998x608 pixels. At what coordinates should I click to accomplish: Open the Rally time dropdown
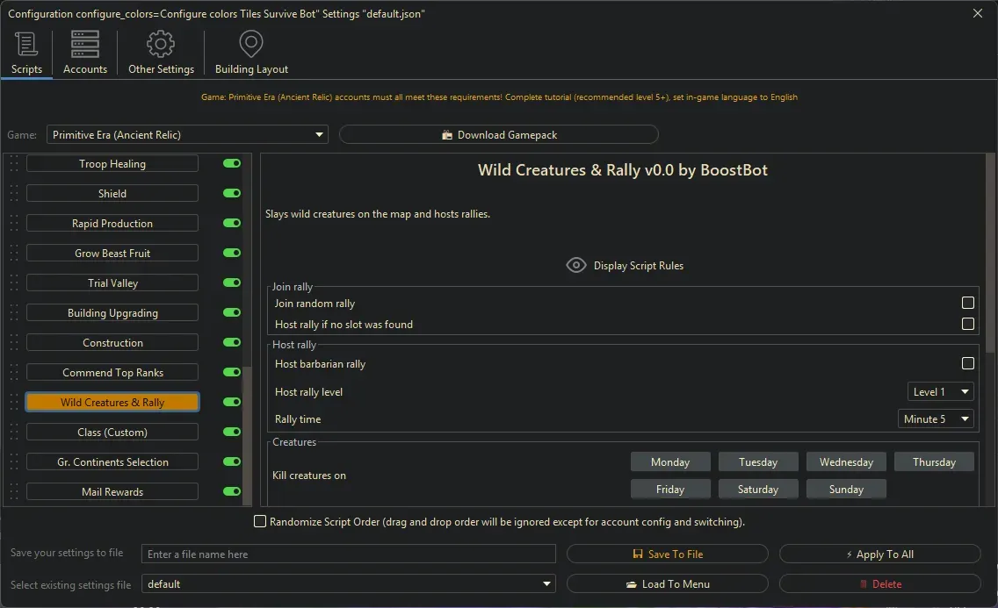937,419
